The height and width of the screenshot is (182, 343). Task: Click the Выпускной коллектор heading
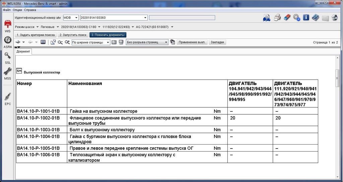tap(42, 72)
